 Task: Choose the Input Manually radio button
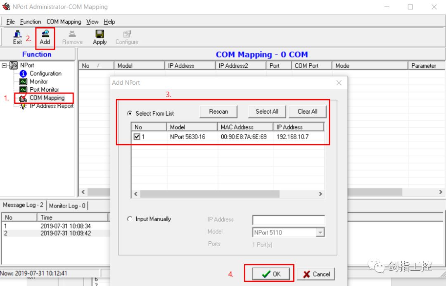[130, 219]
